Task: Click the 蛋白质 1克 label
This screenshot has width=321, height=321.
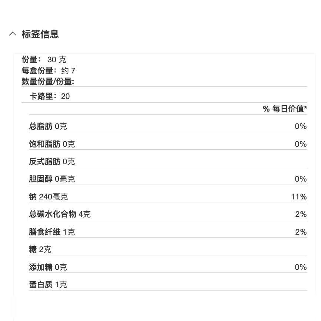Action: point(48,285)
